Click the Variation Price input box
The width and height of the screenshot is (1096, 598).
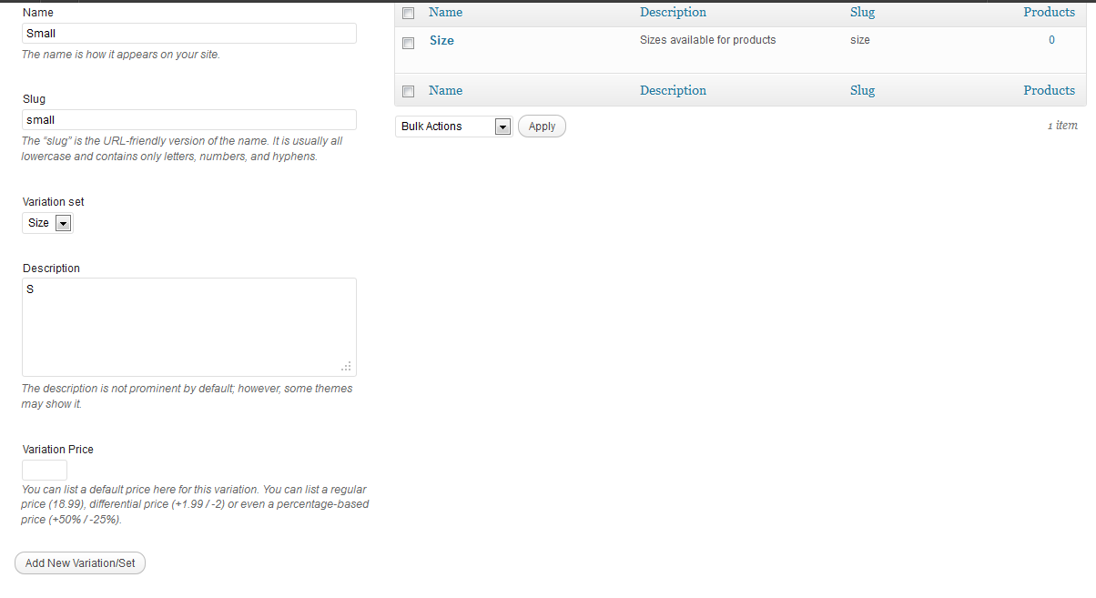coord(45,471)
